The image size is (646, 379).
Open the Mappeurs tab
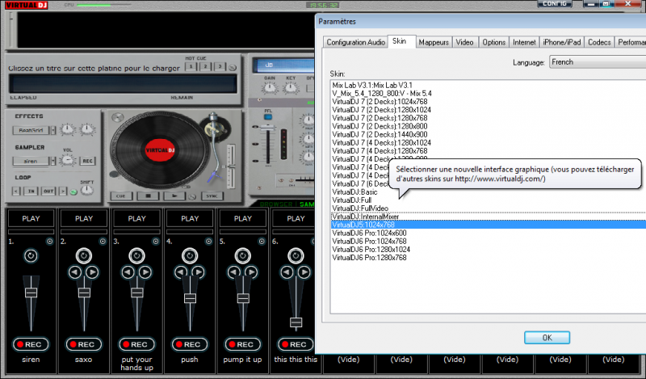(x=434, y=42)
